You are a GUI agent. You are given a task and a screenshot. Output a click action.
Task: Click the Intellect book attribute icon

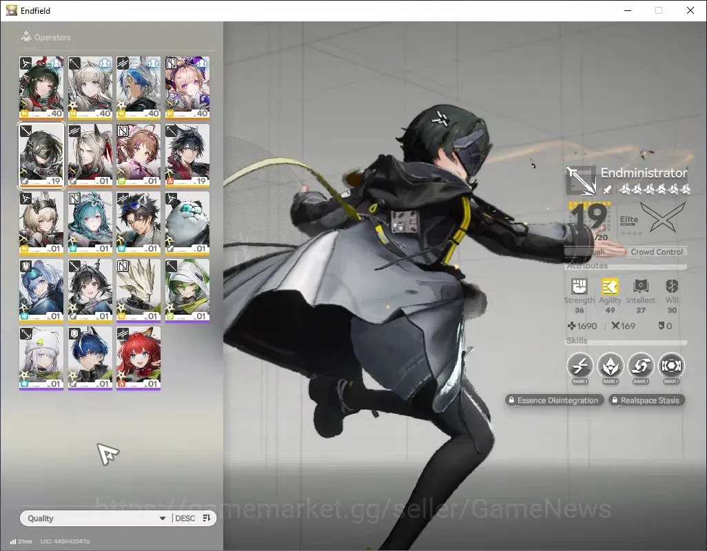point(641,286)
